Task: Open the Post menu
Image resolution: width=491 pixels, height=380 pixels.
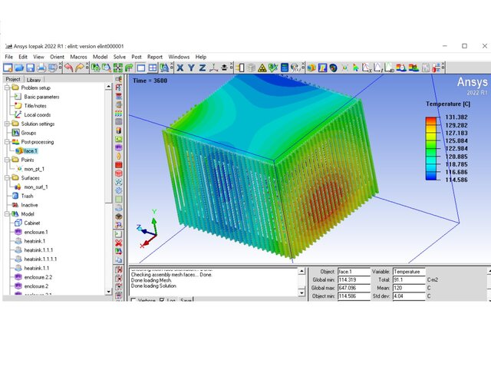Action: (x=137, y=57)
